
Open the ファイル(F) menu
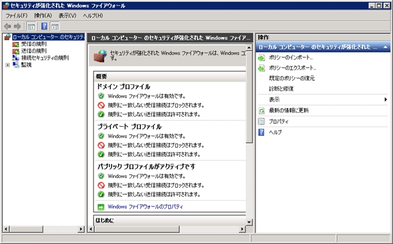(x=17, y=16)
